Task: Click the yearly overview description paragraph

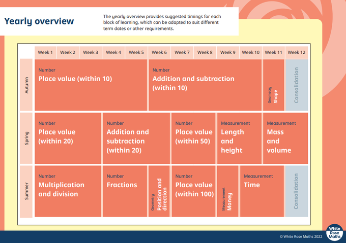Action: (x=162, y=22)
